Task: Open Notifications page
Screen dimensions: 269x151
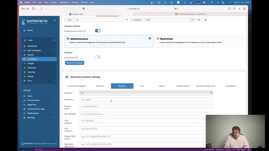Action: coord(33,113)
